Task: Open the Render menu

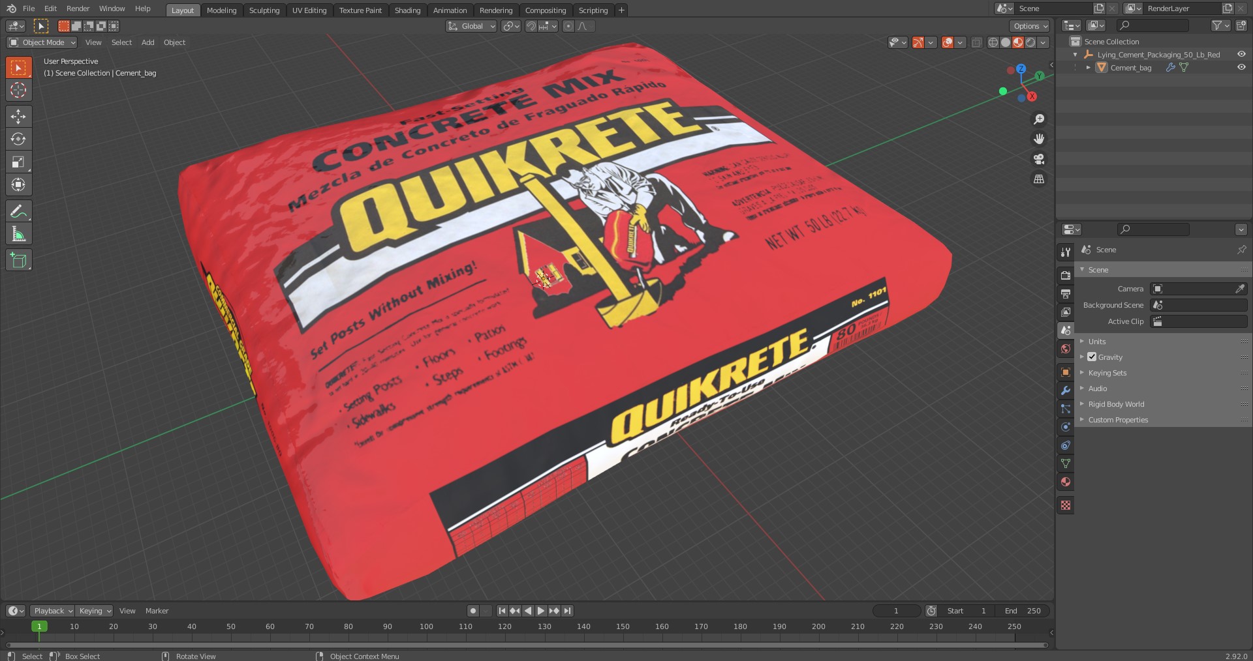Action: point(78,8)
